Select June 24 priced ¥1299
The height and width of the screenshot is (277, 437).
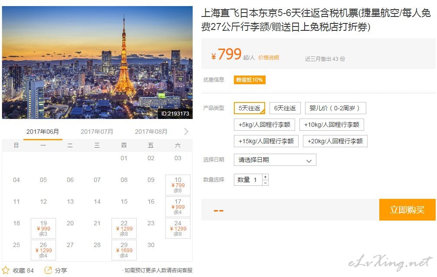[x=178, y=228]
